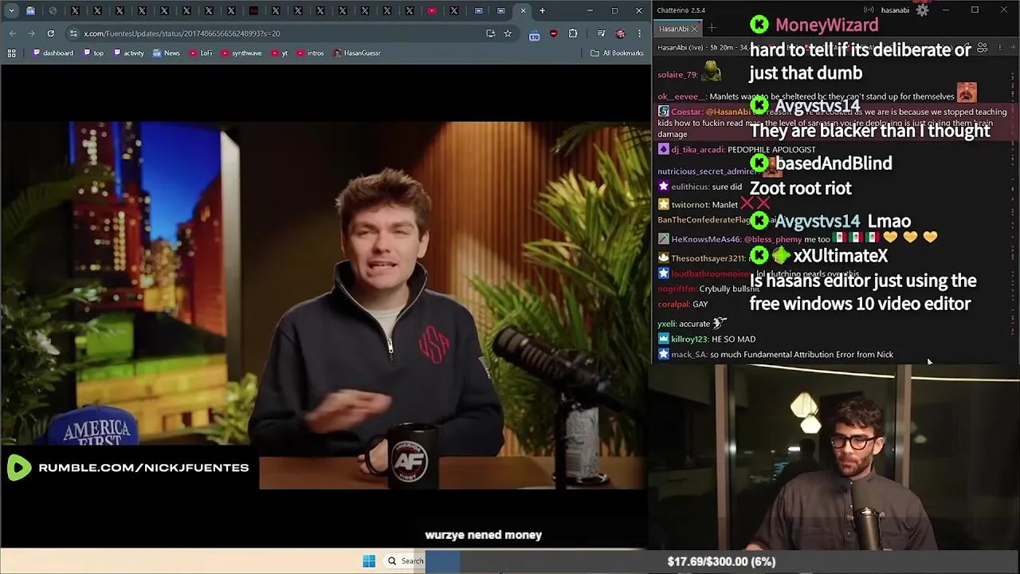This screenshot has height=574, width=1020.
Task: Switch to the dark red-logo browser tab
Action: [x=253, y=10]
